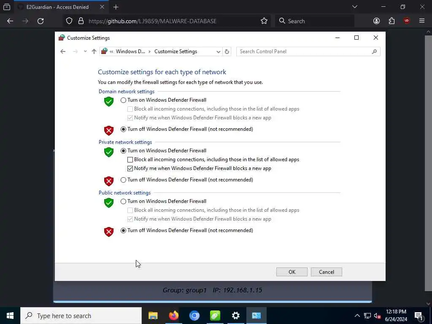Bookmark this page with star icon
The width and height of the screenshot is (432, 324).
[264, 21]
